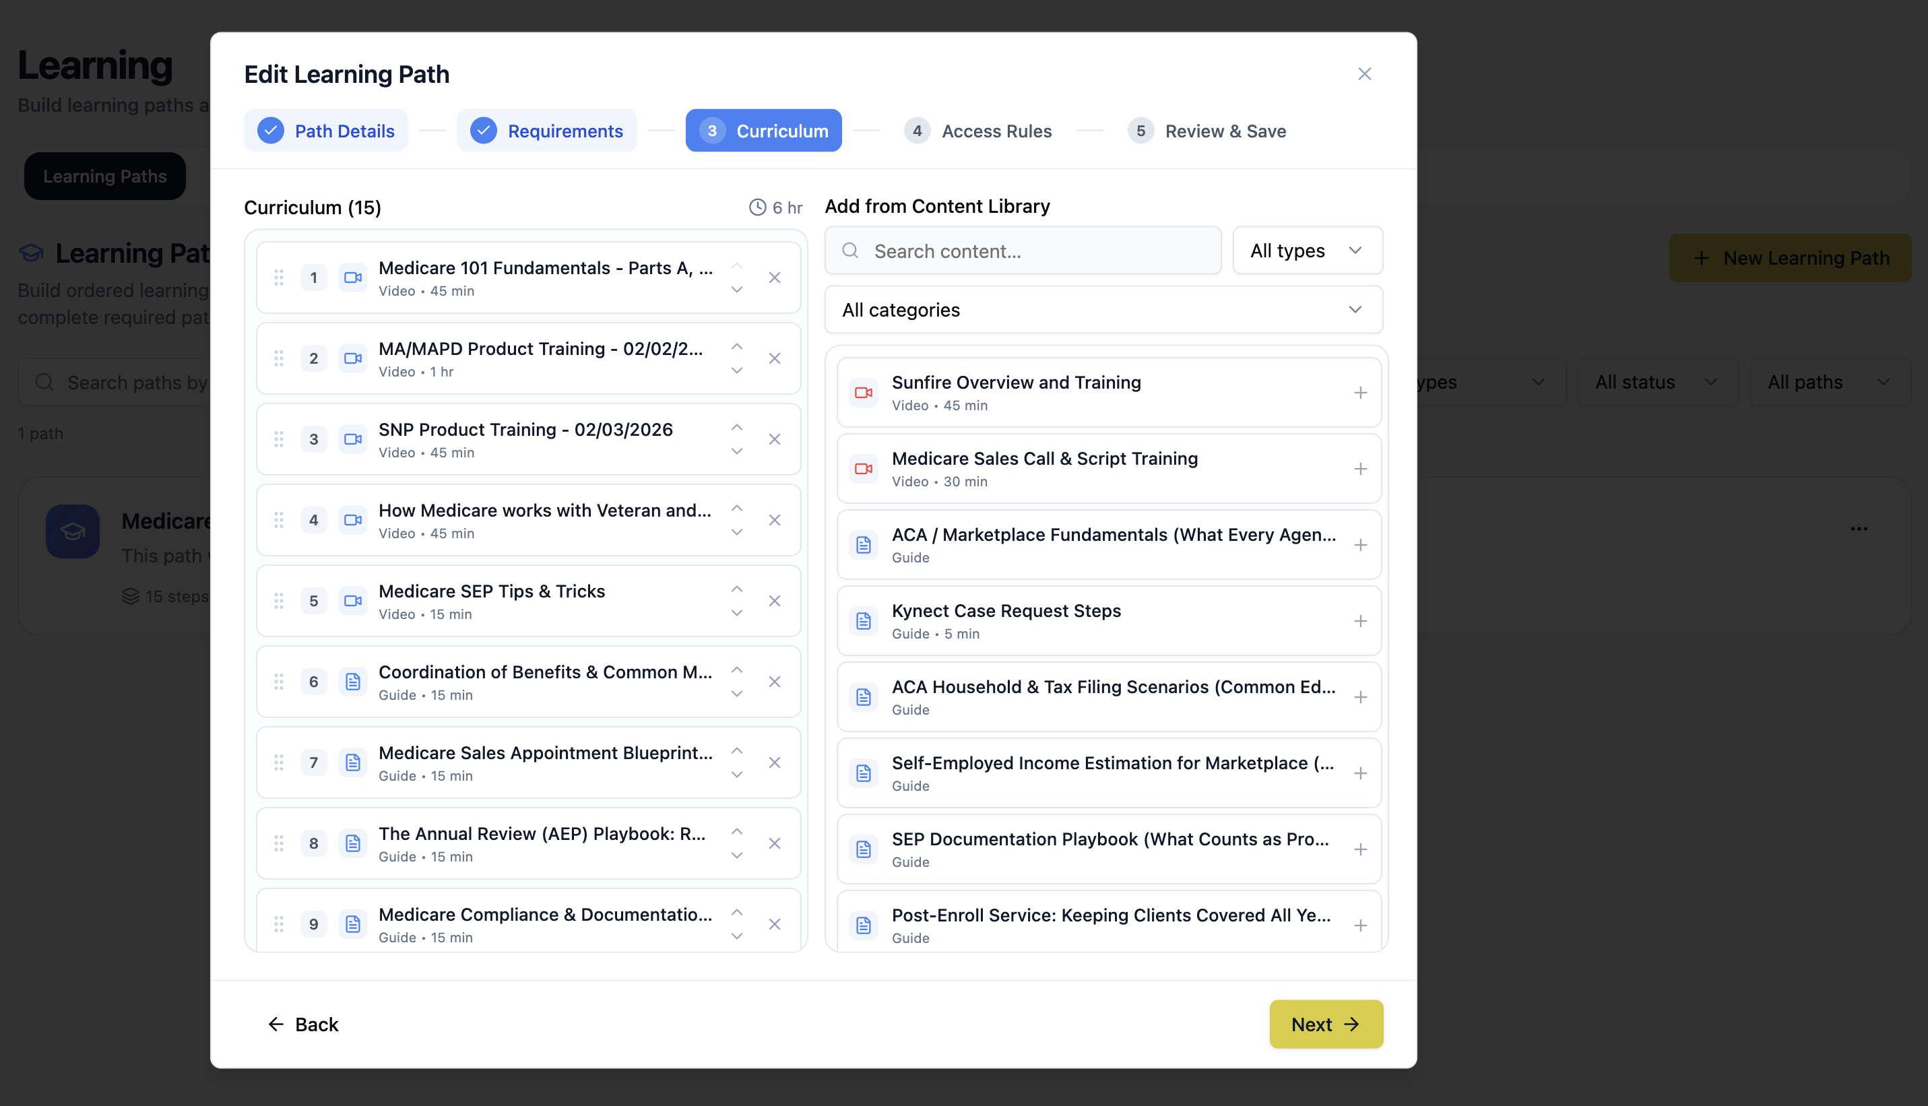Remove Medicare 101 Fundamentals from curriculum
1928x1106 pixels.
click(774, 278)
